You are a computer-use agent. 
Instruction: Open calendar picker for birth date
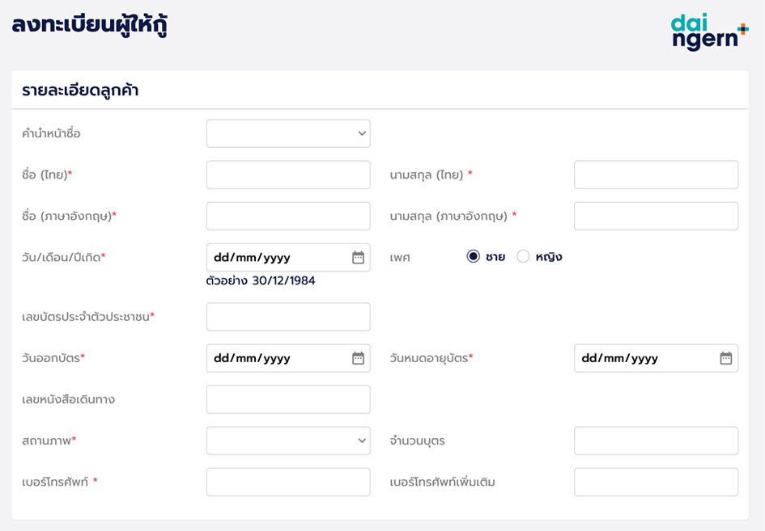(x=358, y=258)
